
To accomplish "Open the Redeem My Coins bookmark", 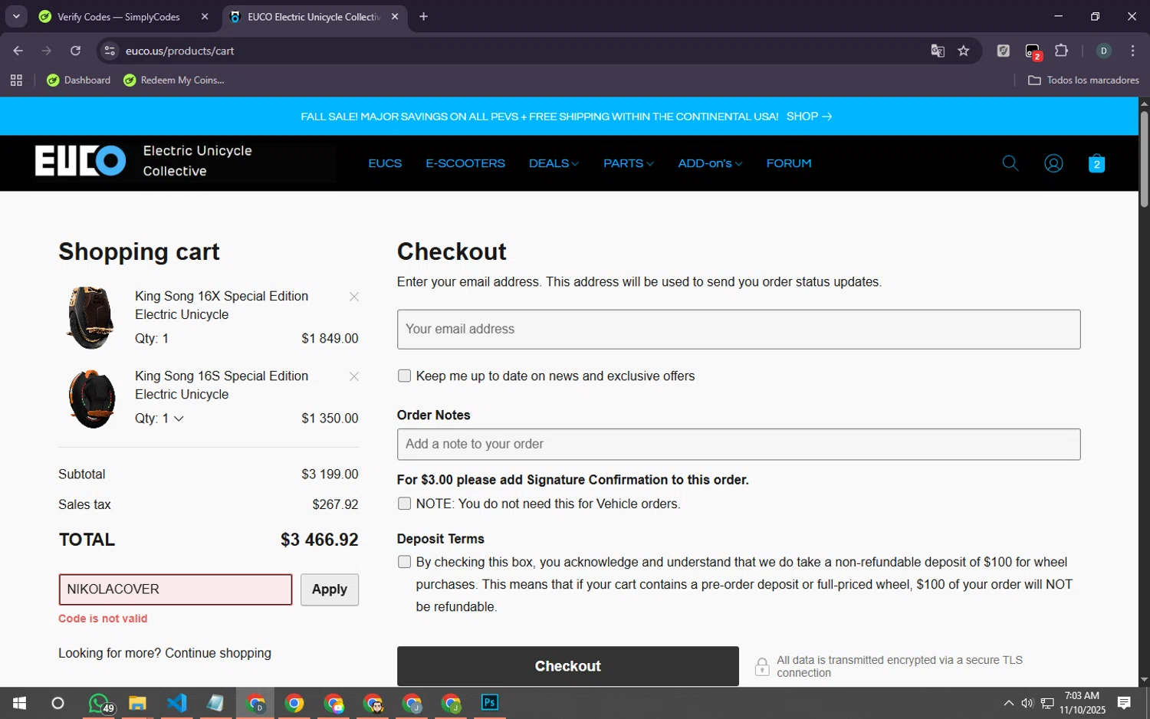I will (175, 80).
